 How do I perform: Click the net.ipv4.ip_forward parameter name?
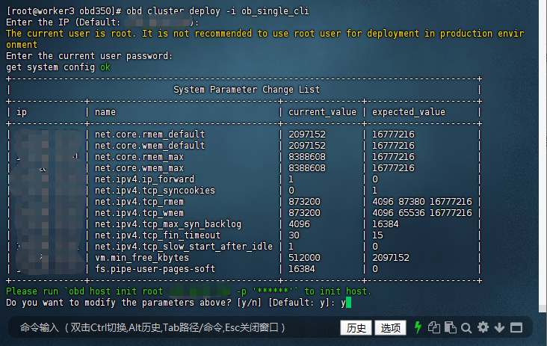click(144, 179)
